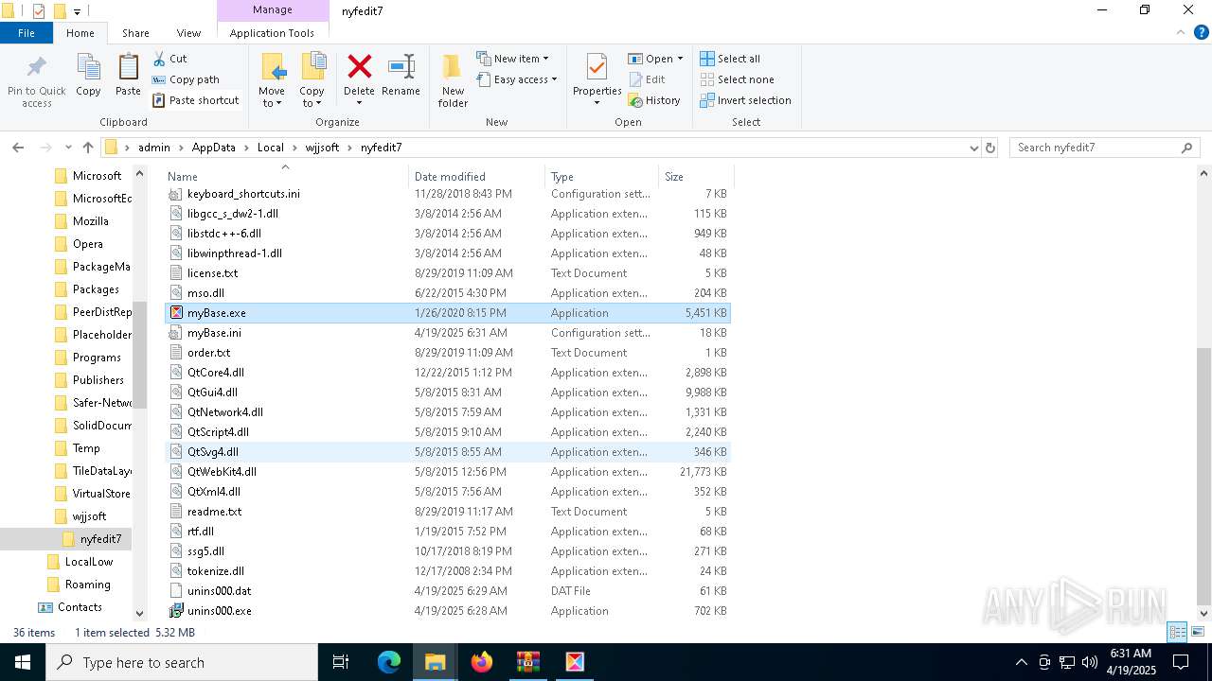This screenshot has height=681, width=1212.
Task: Click the Paste icon in ribbon
Action: 128,68
